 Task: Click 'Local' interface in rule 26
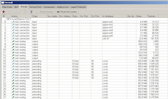tap(105, 95)
